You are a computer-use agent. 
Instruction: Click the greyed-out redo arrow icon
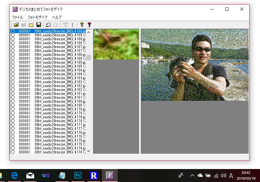pos(56,25)
